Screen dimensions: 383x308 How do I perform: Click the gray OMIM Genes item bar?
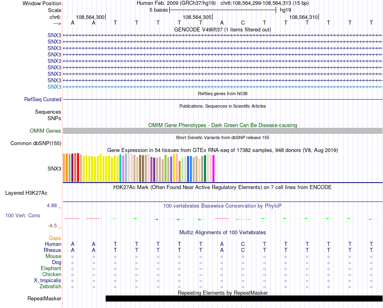coord(223,131)
